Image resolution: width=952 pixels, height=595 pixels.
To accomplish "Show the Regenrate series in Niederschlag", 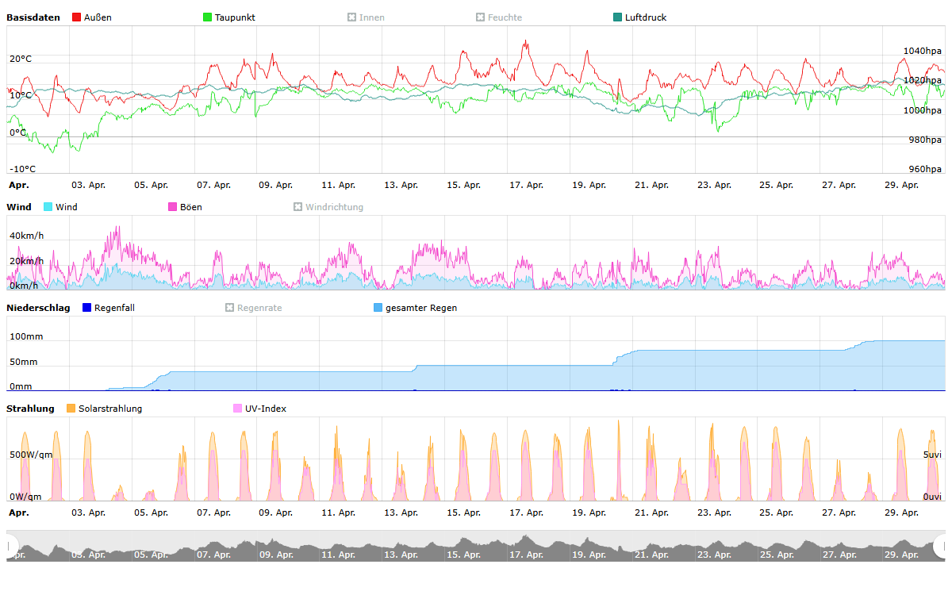I will pos(230,308).
